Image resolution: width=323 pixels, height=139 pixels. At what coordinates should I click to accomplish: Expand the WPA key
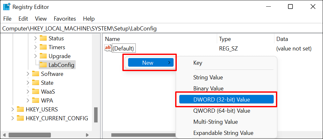(x=28, y=101)
